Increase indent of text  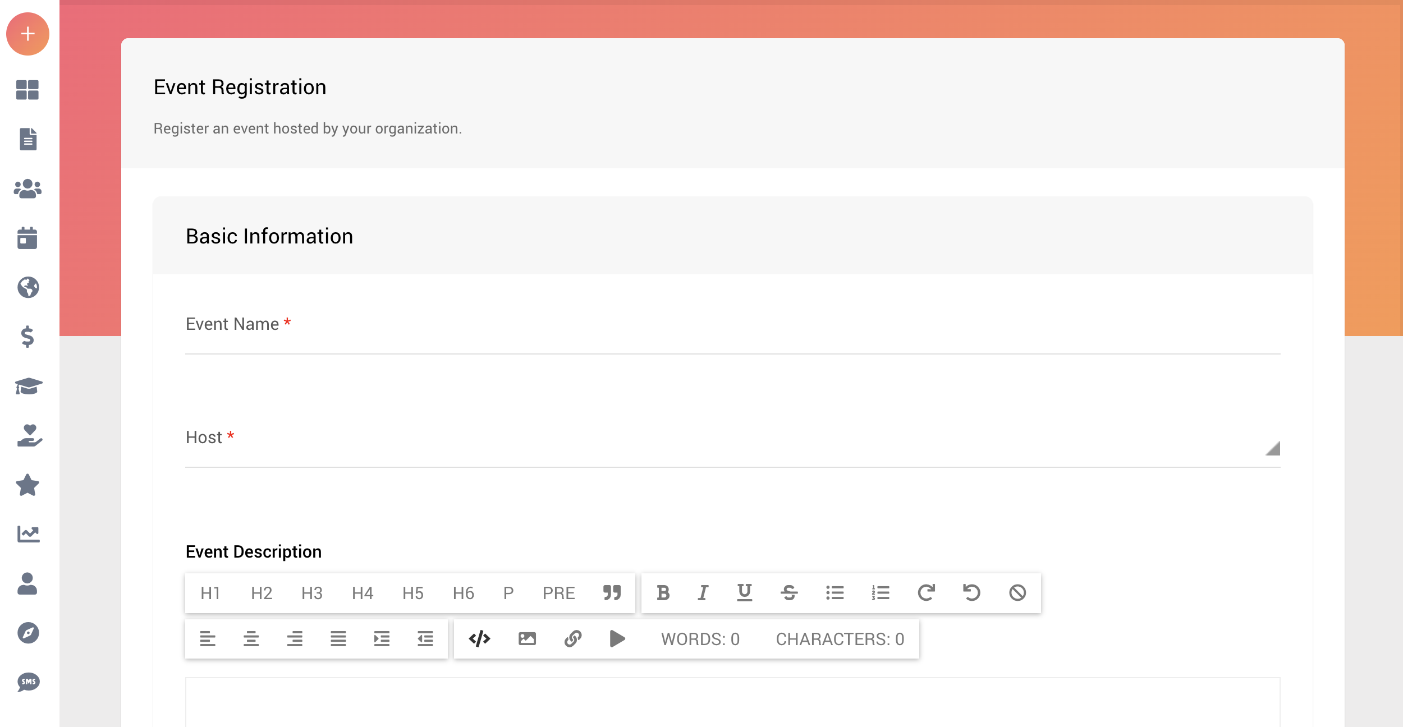382,639
